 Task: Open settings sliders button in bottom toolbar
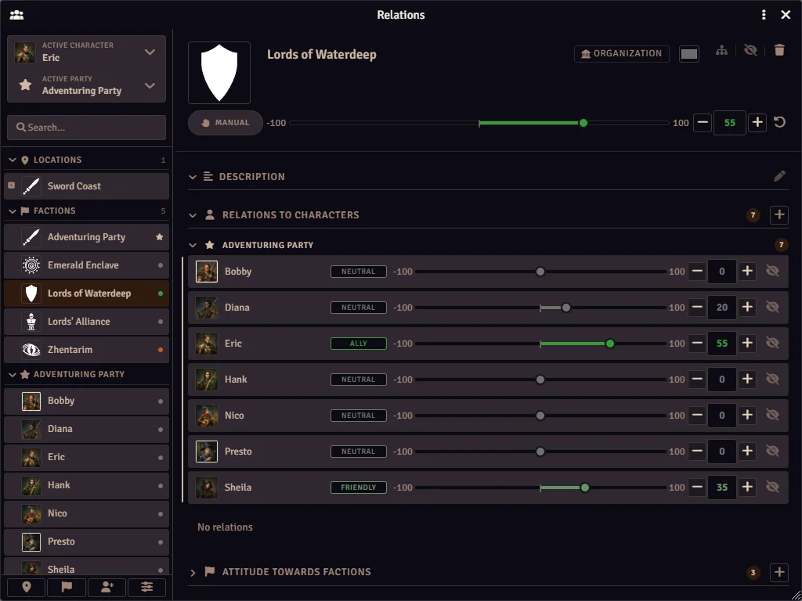[x=146, y=587]
